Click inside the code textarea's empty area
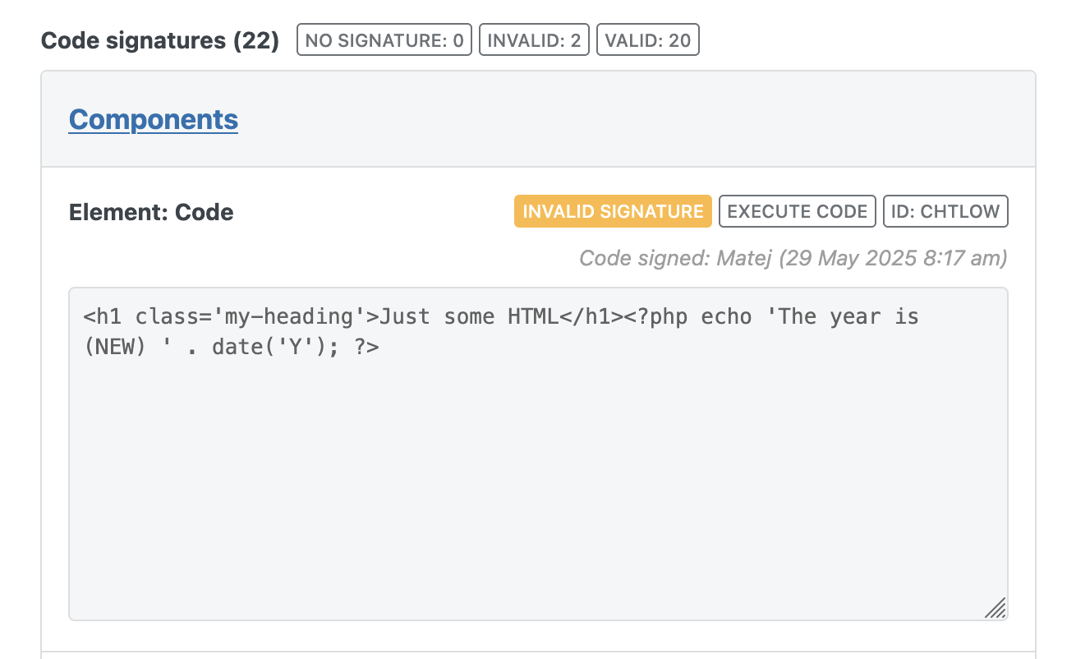1076x659 pixels. [x=538, y=485]
